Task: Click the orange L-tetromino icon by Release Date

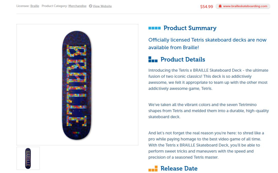Action: coord(153,169)
